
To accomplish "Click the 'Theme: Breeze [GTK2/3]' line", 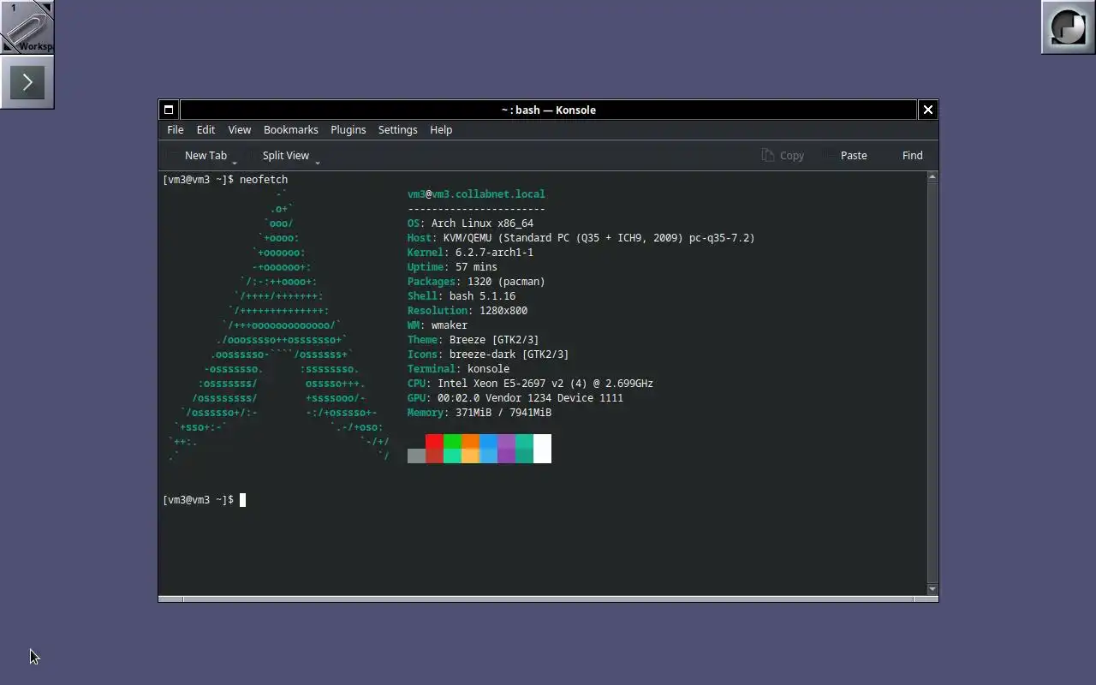I will pyautogui.click(x=474, y=340).
